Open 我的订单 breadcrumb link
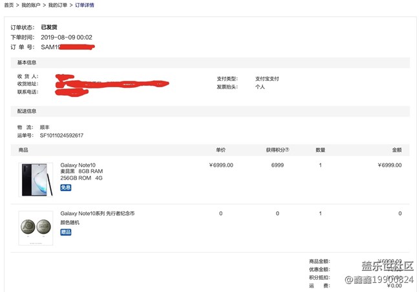Viewport: 420px width, 292px height. (59, 5)
